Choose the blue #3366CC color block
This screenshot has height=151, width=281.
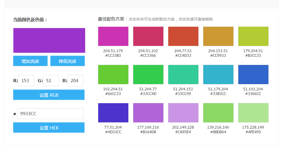pyautogui.click(x=253, y=75)
